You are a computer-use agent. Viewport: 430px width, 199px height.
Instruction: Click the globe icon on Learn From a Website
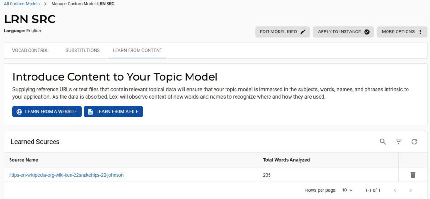[x=19, y=112]
